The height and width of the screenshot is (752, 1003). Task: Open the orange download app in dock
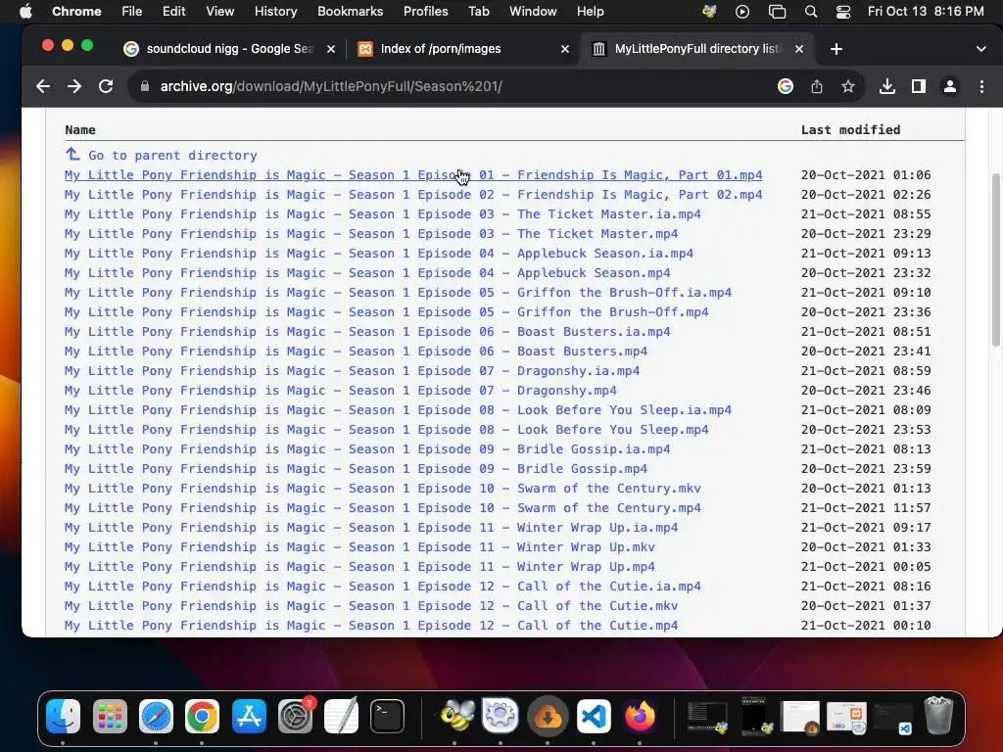click(548, 716)
